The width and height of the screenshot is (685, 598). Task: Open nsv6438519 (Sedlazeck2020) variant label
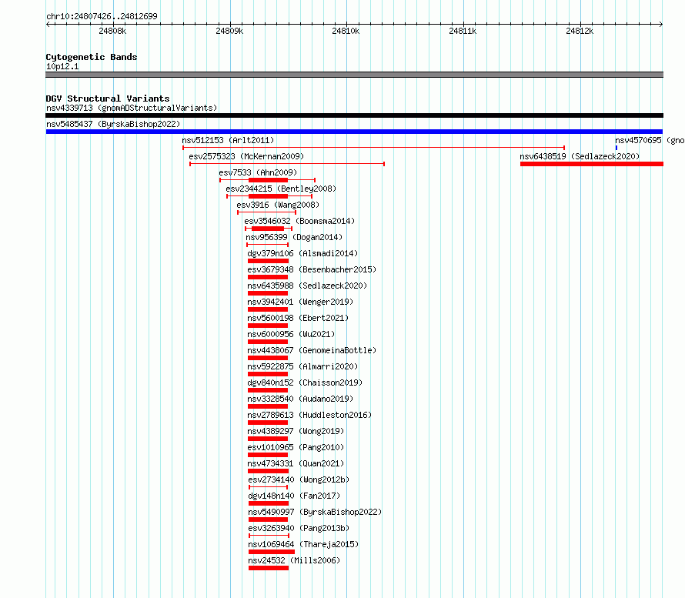(580, 156)
